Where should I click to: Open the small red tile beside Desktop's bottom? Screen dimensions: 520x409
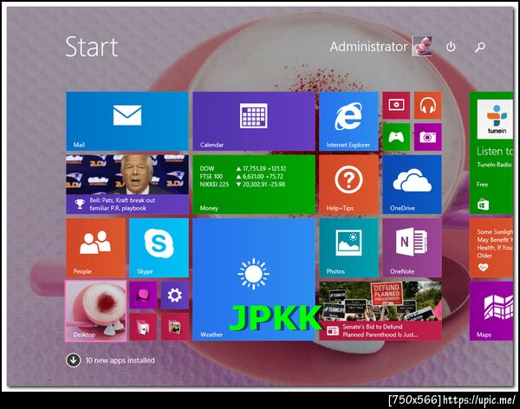(143, 327)
